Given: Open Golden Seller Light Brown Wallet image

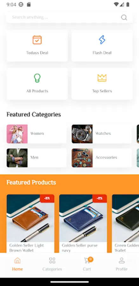Looking at the screenshot, I should click(30, 218).
